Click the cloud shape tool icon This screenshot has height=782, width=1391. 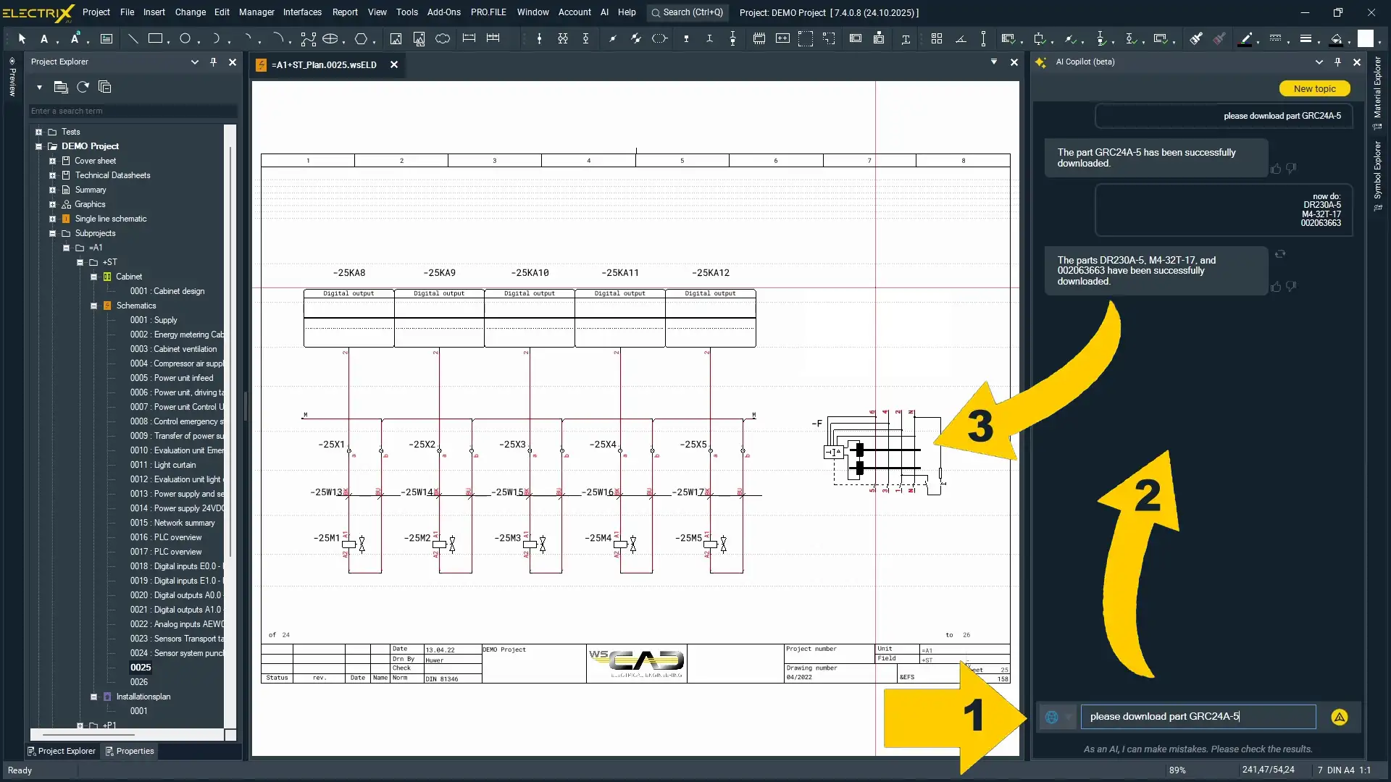pos(443,39)
